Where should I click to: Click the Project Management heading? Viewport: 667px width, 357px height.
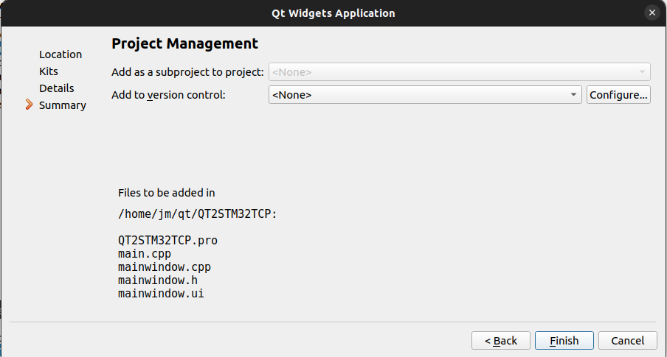point(184,44)
